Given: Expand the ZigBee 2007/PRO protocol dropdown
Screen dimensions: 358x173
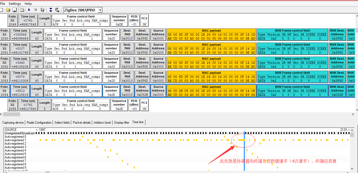Looking at the screenshot, I should (100, 10).
